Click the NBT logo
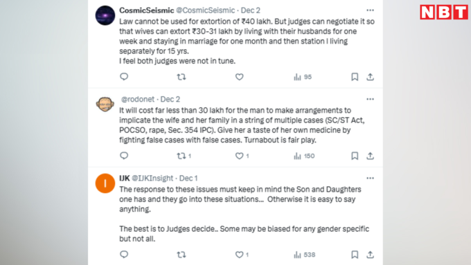Viewport: 471px width, 265px height. click(x=444, y=12)
